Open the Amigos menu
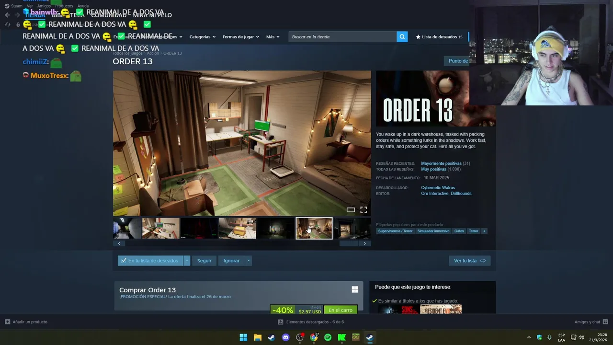The height and width of the screenshot is (345, 613). pyautogui.click(x=44, y=6)
